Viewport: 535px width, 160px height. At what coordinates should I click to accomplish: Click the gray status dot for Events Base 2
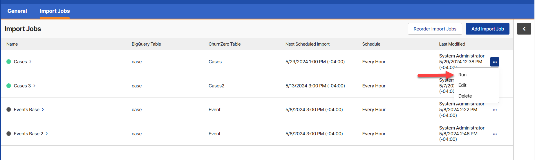click(x=9, y=134)
